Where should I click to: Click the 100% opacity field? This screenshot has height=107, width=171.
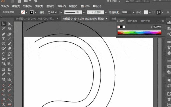point(126,12)
